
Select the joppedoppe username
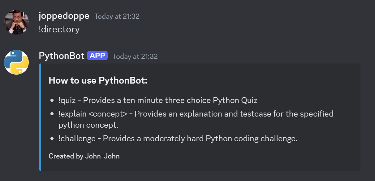[64, 16]
